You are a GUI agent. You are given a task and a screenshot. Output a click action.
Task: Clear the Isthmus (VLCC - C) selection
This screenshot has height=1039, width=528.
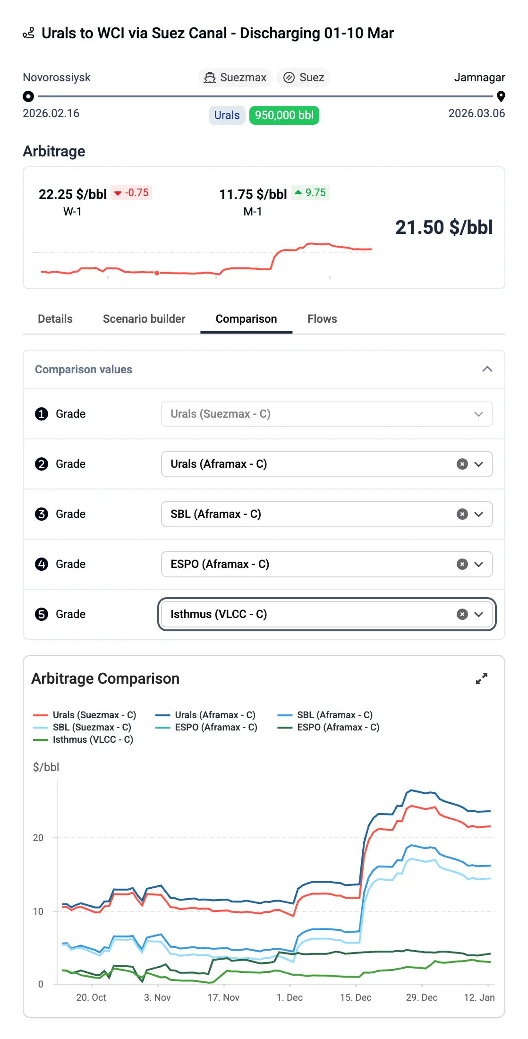pyautogui.click(x=462, y=614)
